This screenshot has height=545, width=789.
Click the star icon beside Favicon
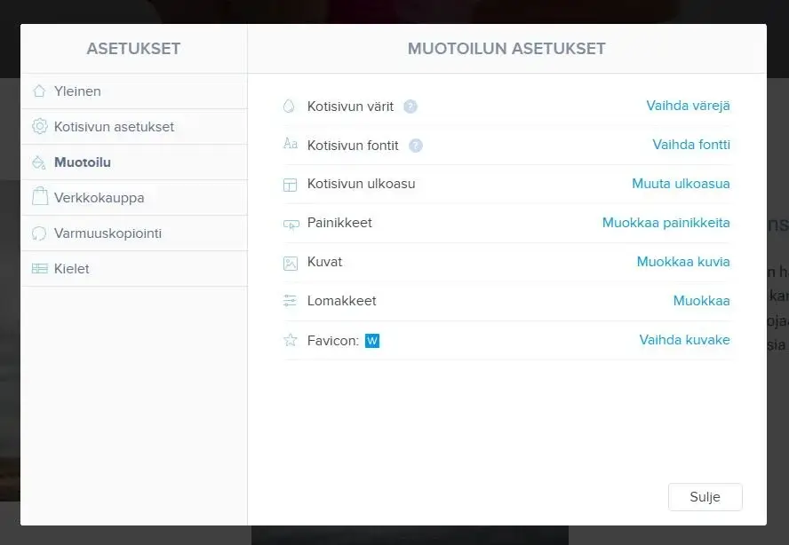point(290,340)
